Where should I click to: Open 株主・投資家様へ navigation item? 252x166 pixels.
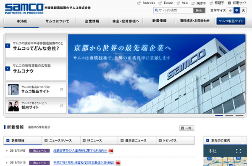click(x=126, y=21)
